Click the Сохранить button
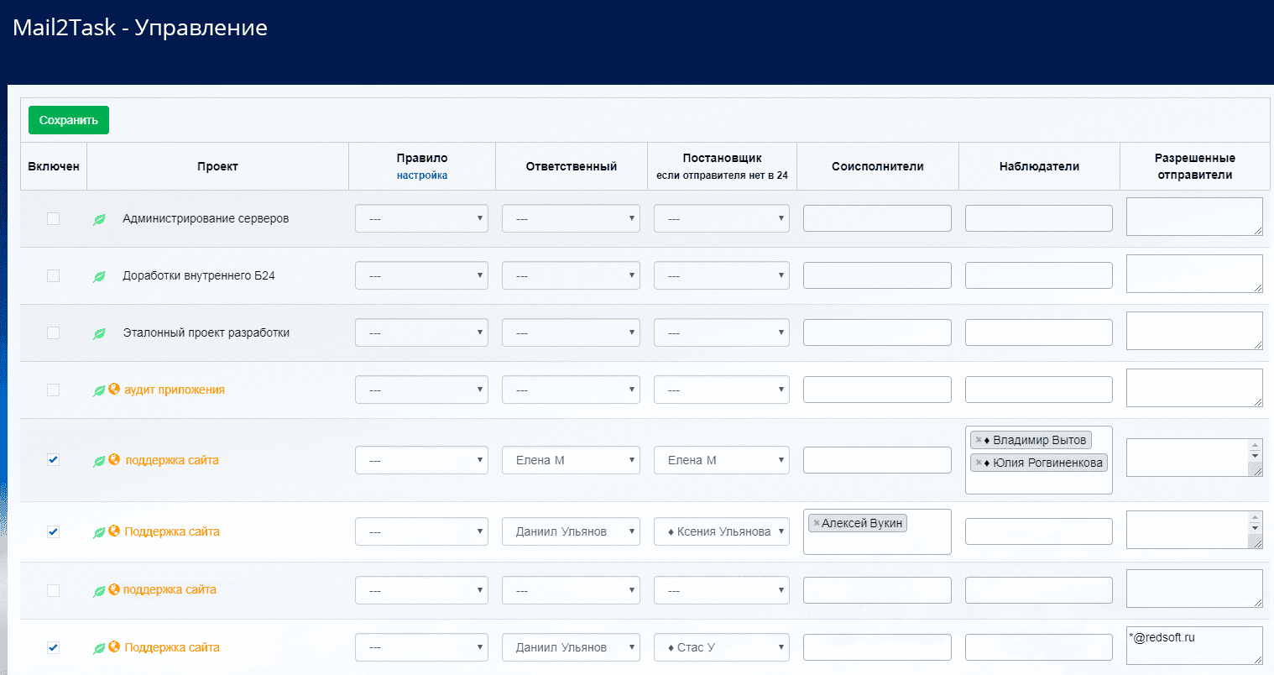 (x=68, y=120)
